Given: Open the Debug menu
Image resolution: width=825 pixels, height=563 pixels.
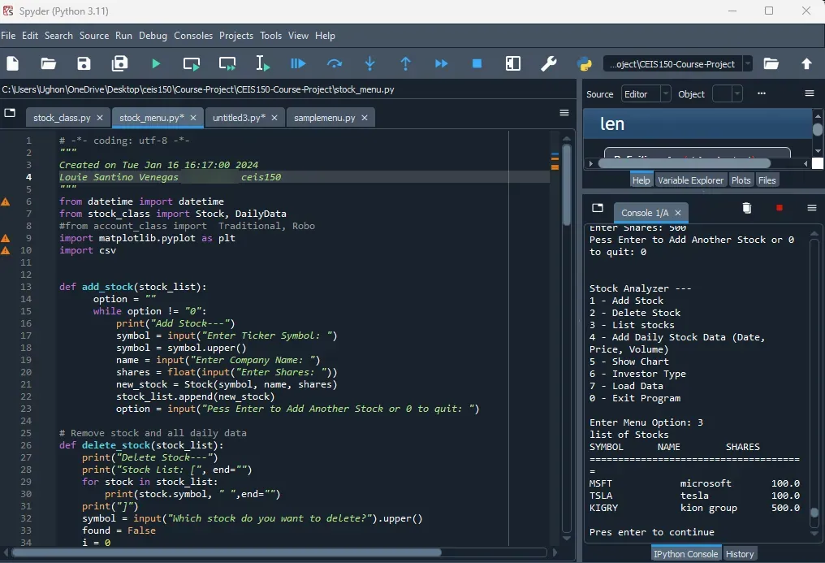Looking at the screenshot, I should [153, 35].
